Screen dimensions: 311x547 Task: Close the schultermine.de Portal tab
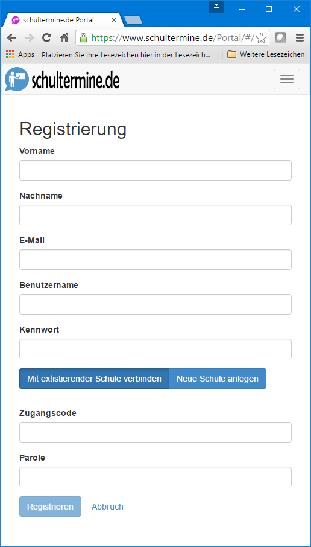(113, 21)
